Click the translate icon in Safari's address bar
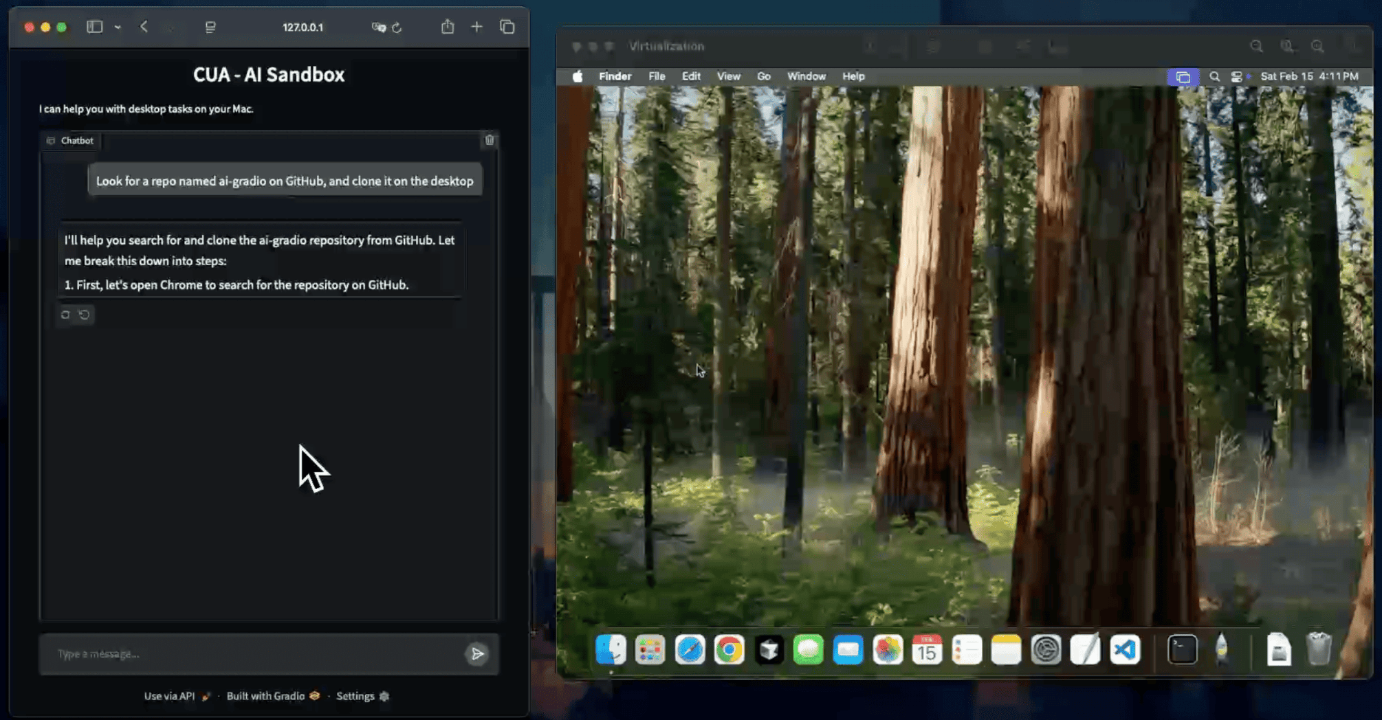The image size is (1382, 720). click(x=378, y=27)
